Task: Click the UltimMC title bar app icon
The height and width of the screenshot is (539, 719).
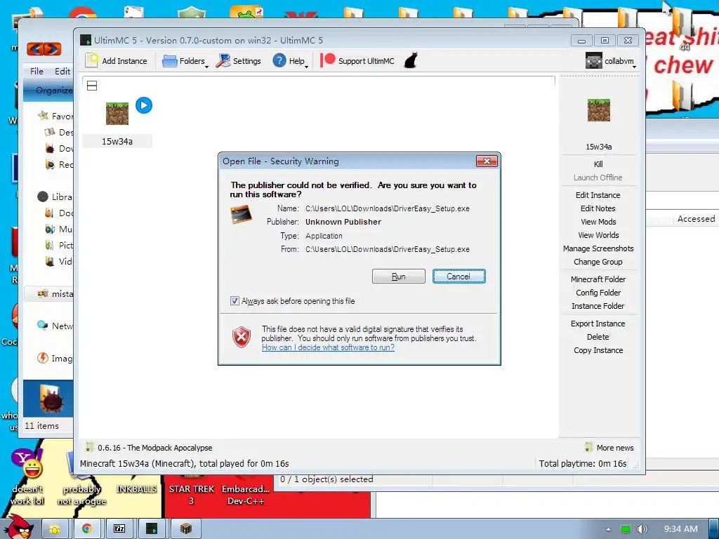Action: click(85, 40)
